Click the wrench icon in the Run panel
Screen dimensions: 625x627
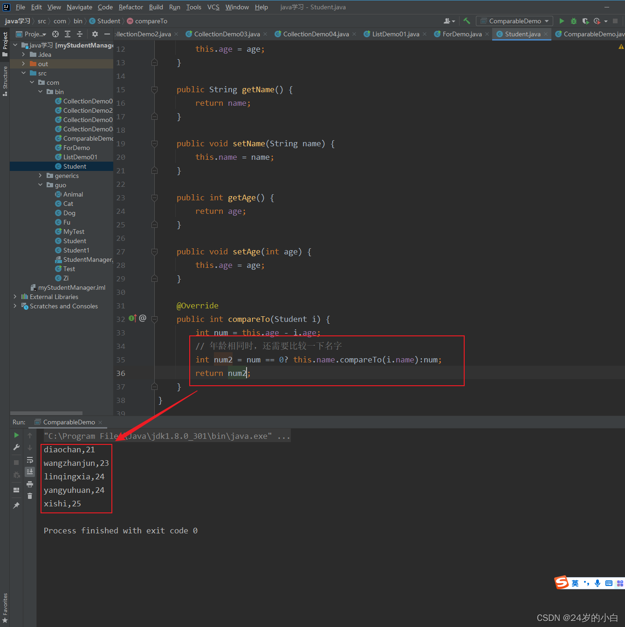pyautogui.click(x=16, y=447)
